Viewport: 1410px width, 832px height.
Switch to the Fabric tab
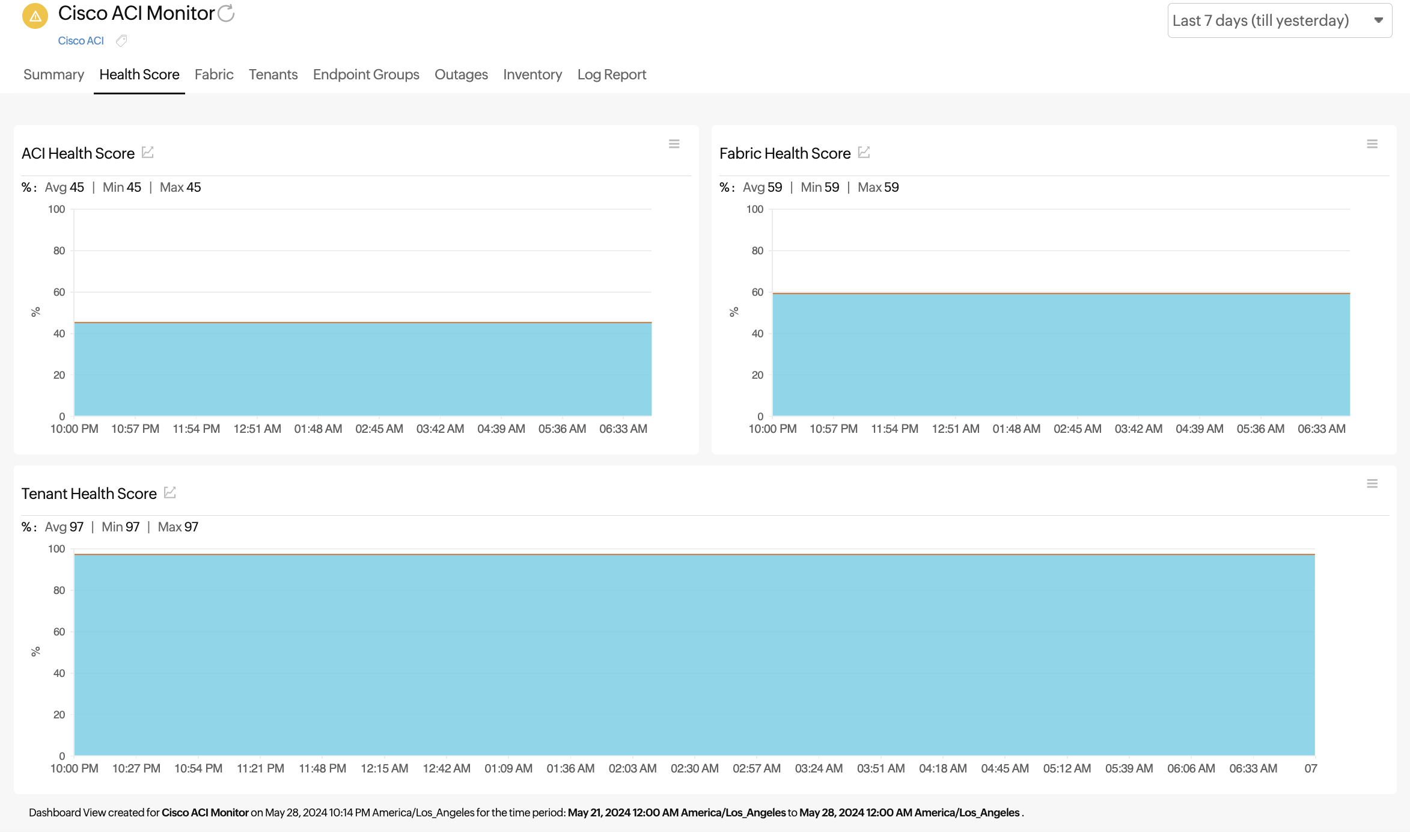pos(214,75)
